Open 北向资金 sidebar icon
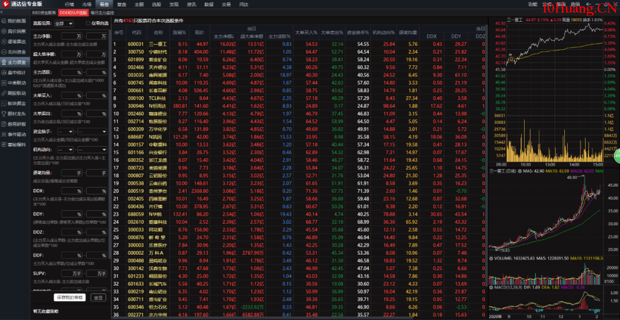Viewport: 620px width, 320px height. (3, 52)
